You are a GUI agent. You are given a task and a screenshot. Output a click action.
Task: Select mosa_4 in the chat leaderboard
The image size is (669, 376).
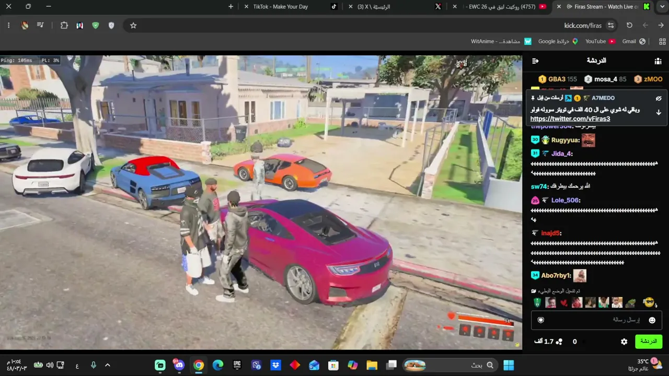tap(605, 79)
